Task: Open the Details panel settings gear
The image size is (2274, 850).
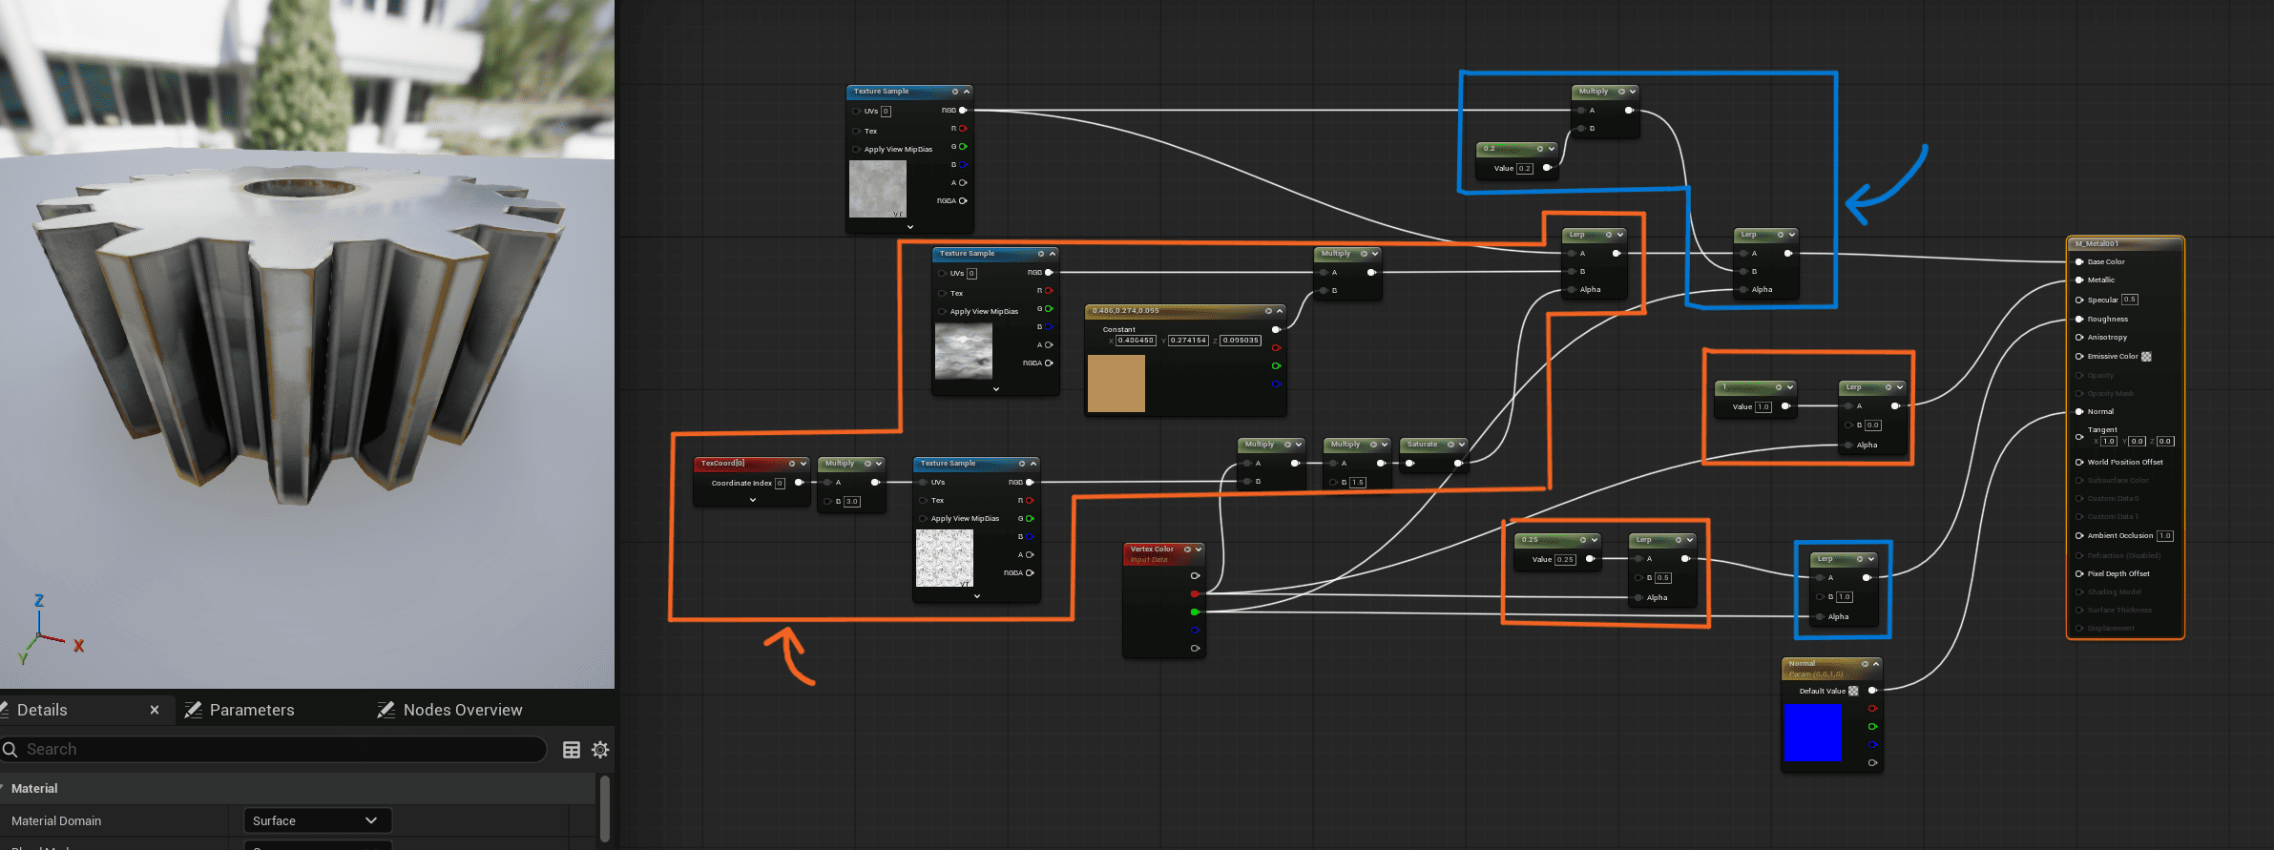Action: pos(600,750)
